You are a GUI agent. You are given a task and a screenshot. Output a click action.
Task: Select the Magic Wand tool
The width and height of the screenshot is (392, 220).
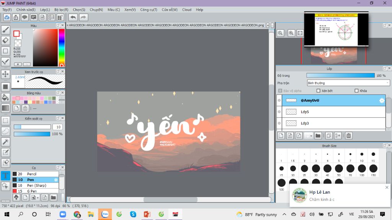(x=5, y=142)
